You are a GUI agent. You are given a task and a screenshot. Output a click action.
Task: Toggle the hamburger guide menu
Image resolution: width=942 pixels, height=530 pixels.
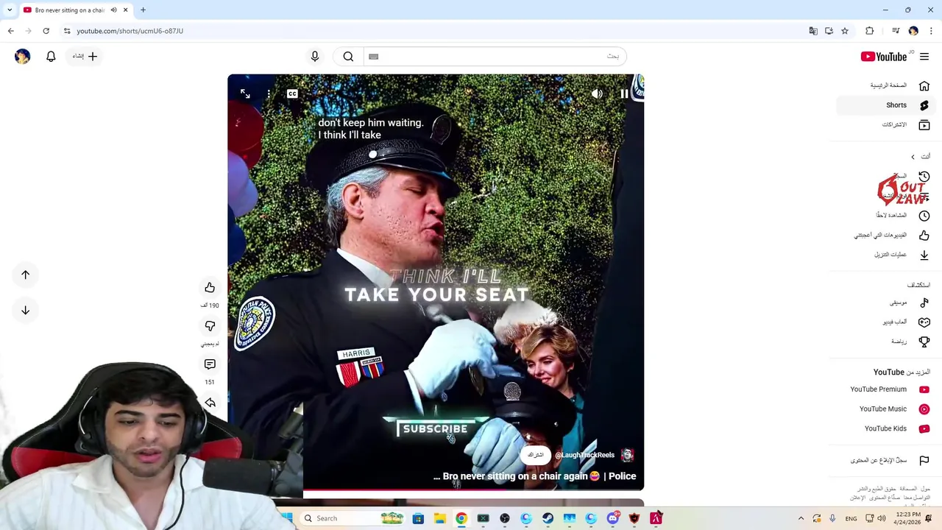924,57
